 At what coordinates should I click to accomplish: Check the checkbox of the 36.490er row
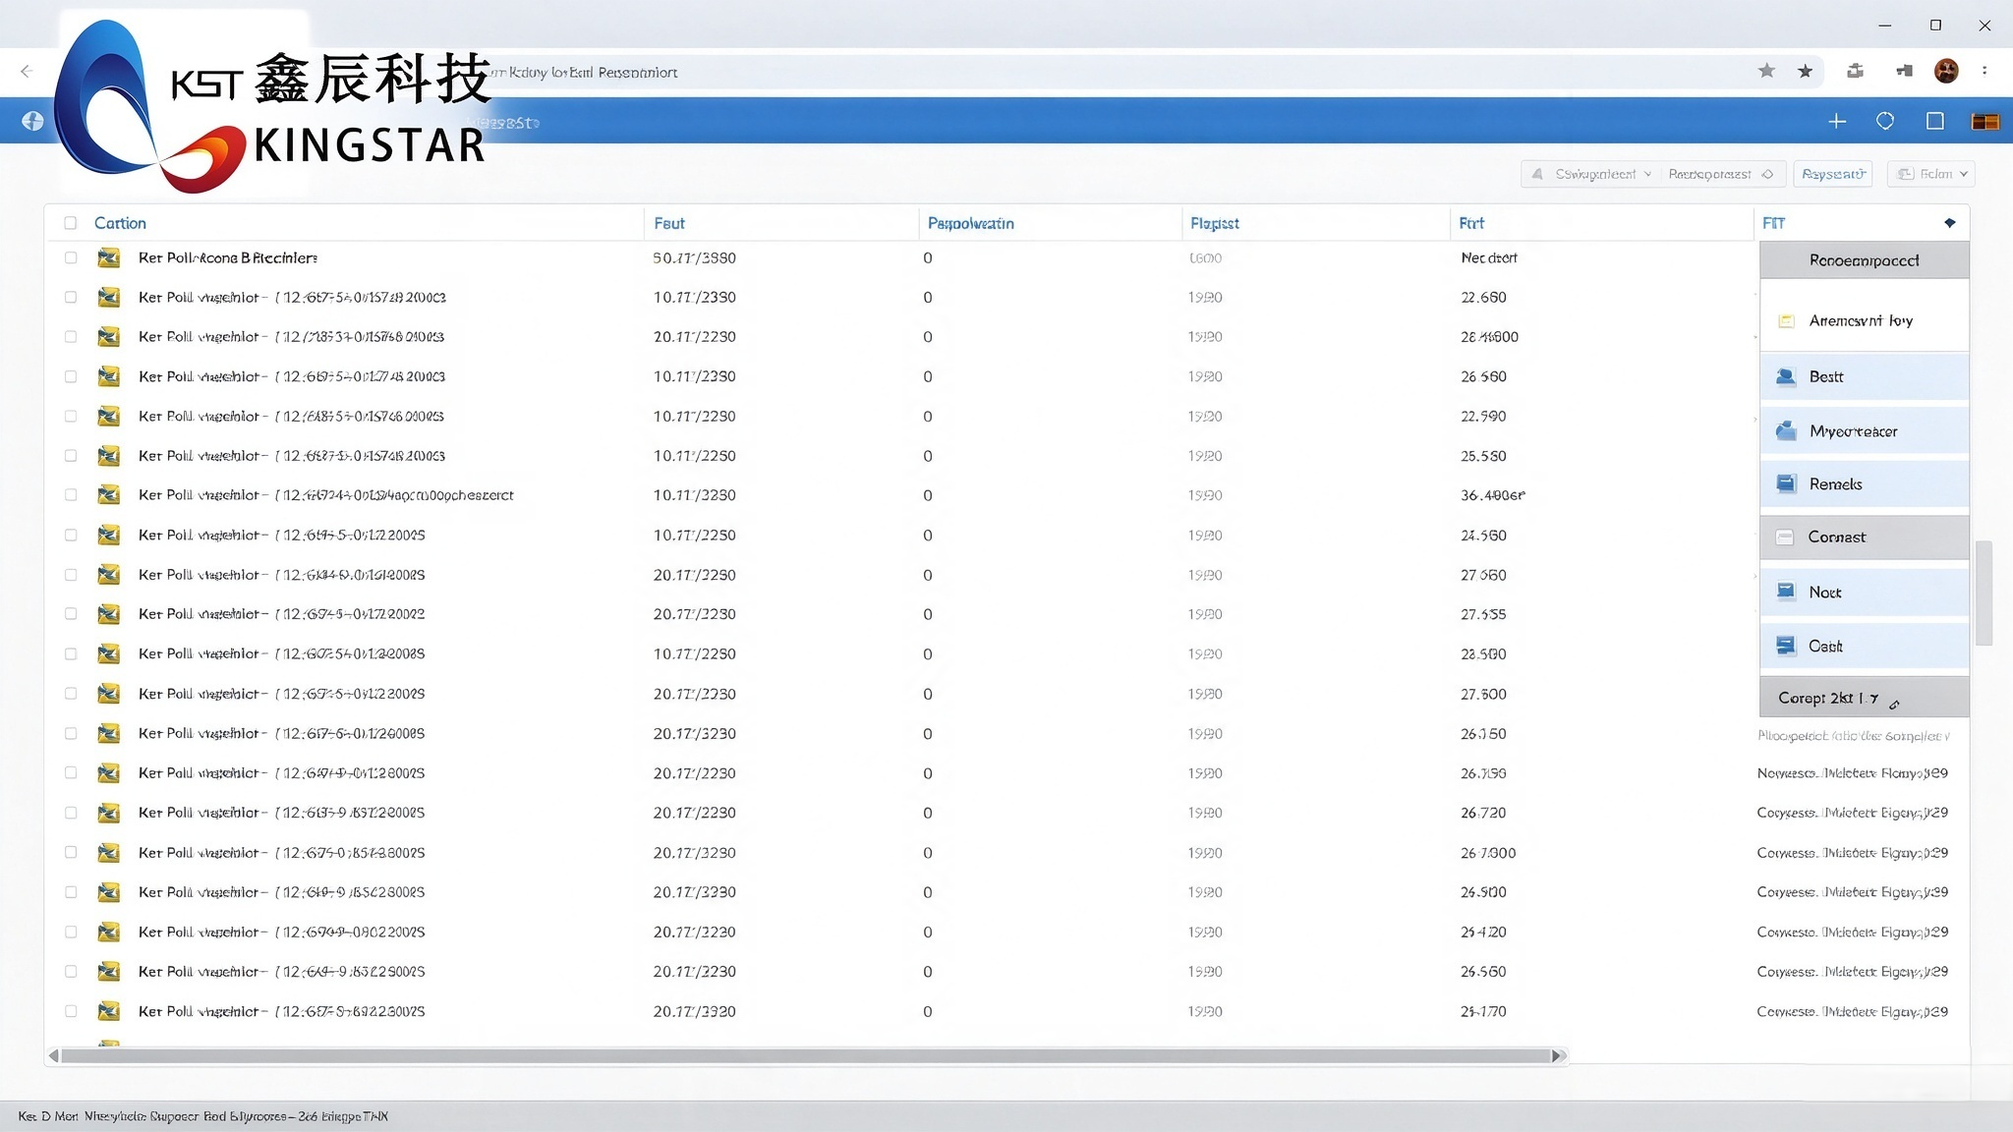tap(71, 495)
